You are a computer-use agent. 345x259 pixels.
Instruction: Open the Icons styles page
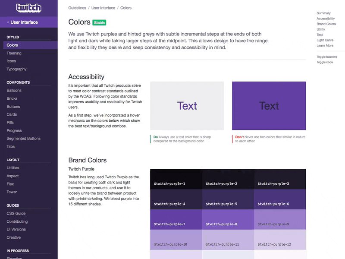pyautogui.click(x=11, y=61)
